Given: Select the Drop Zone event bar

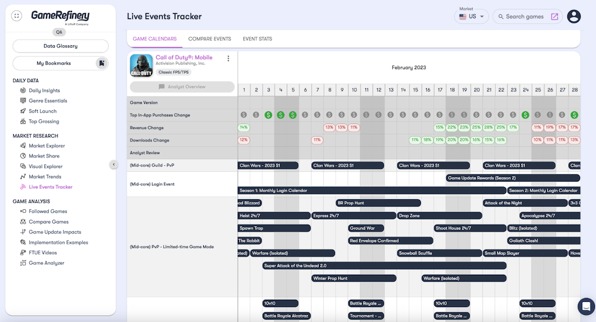Looking at the screenshot, I should (x=439, y=215).
